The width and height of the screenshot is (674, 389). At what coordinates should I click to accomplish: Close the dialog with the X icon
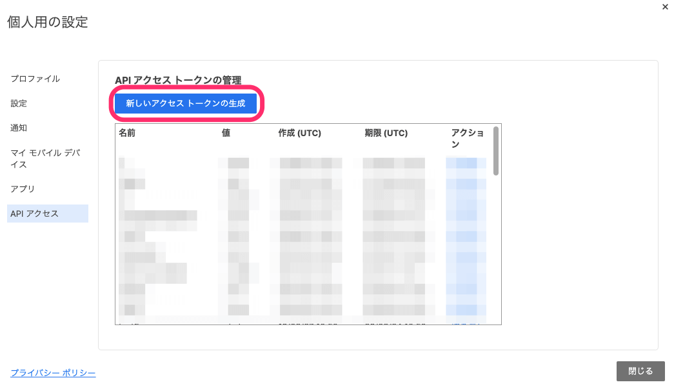pos(665,7)
